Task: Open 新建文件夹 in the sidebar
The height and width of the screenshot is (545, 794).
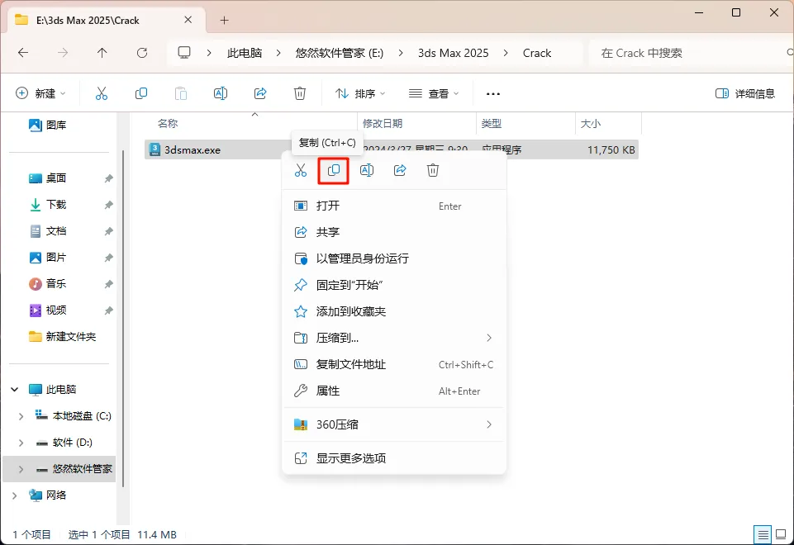Action: point(62,337)
